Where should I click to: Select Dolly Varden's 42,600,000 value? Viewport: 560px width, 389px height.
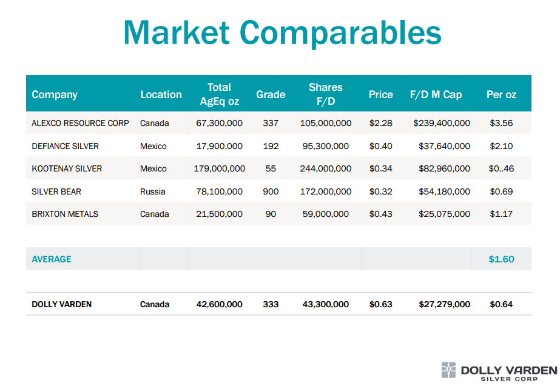click(x=219, y=304)
